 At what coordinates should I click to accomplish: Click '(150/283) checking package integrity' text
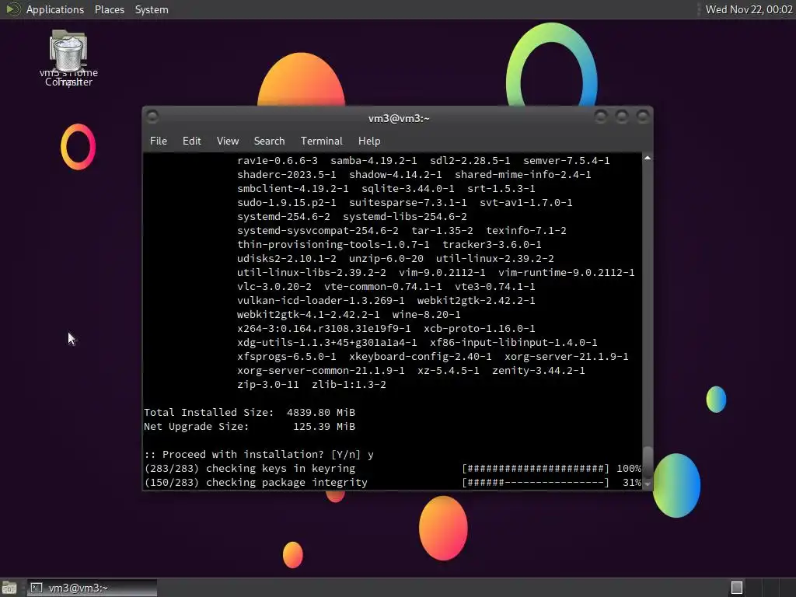click(x=256, y=482)
